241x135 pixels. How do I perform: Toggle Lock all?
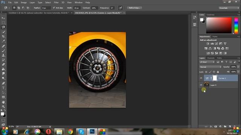218,72
